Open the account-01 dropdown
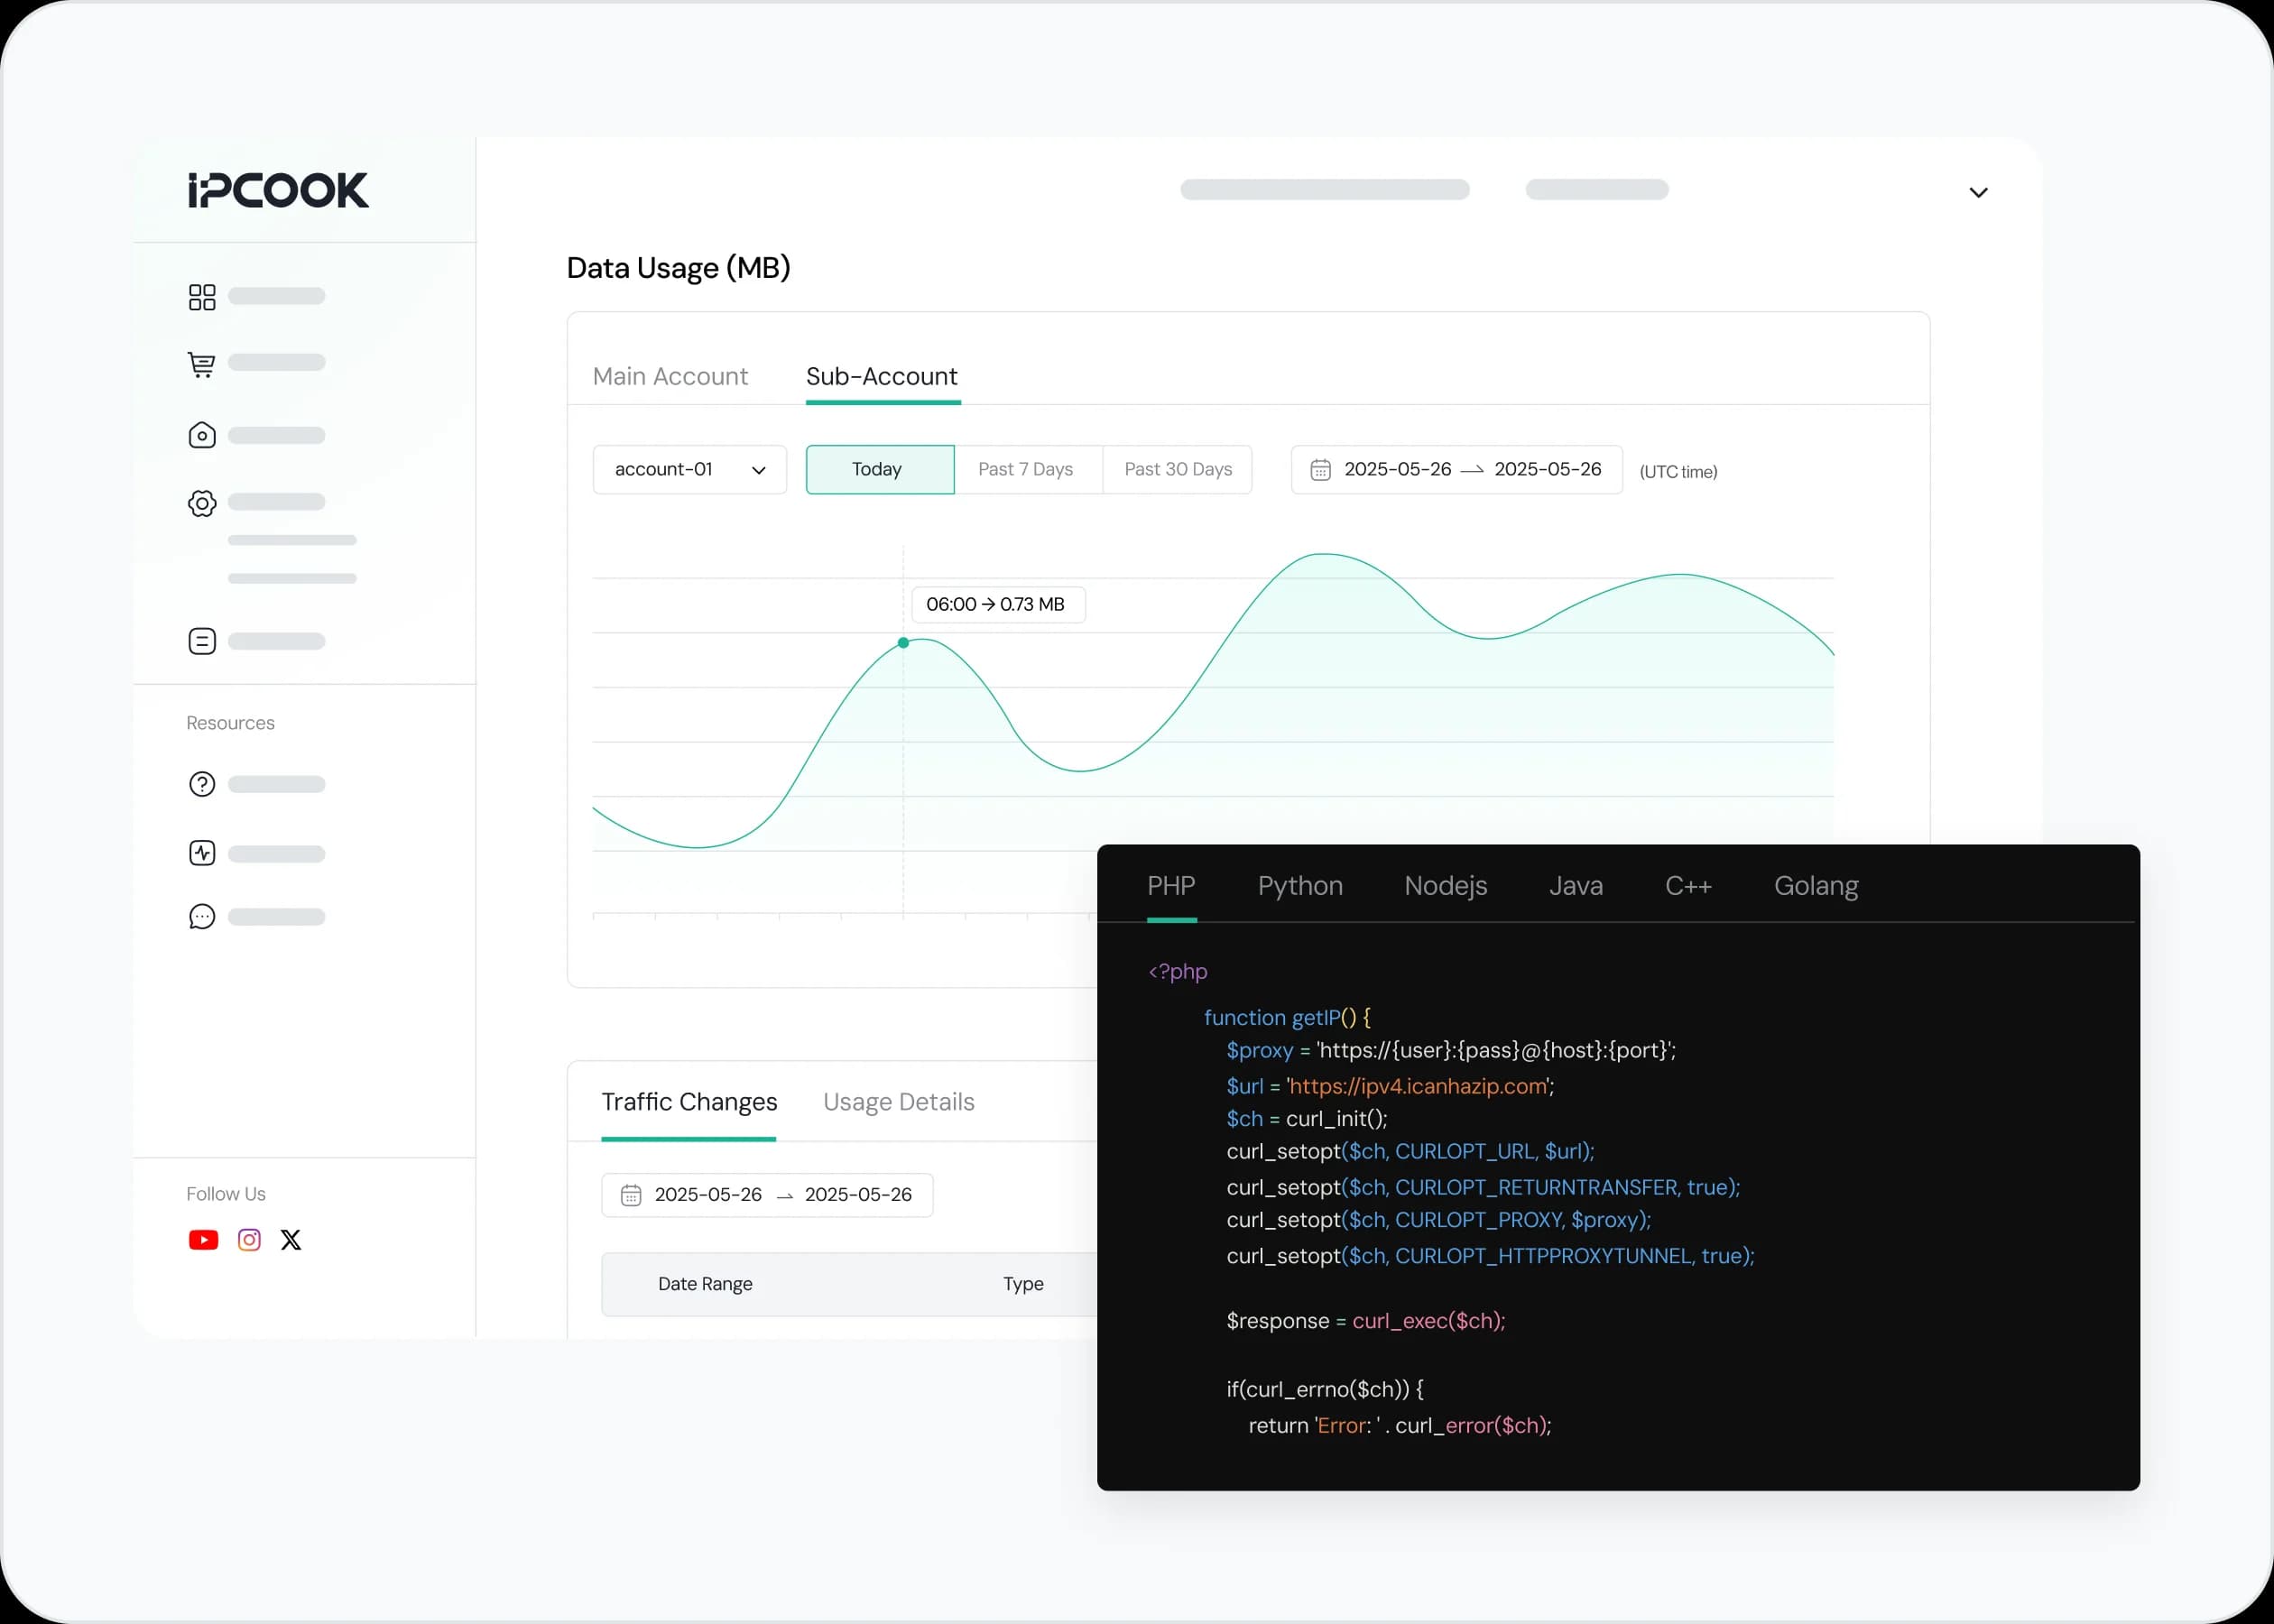2274x1624 pixels. tap(689, 470)
